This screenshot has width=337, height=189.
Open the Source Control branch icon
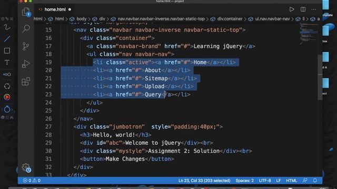tap(26, 46)
